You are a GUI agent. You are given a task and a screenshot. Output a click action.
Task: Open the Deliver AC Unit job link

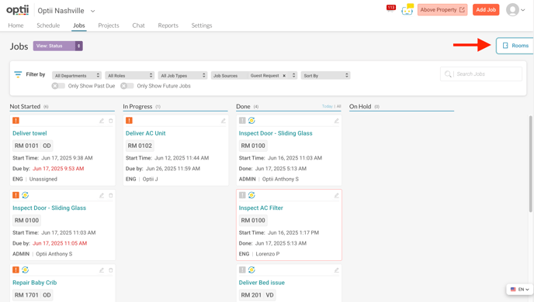point(145,133)
